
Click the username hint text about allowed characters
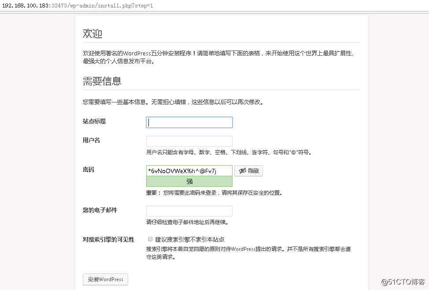pos(229,152)
